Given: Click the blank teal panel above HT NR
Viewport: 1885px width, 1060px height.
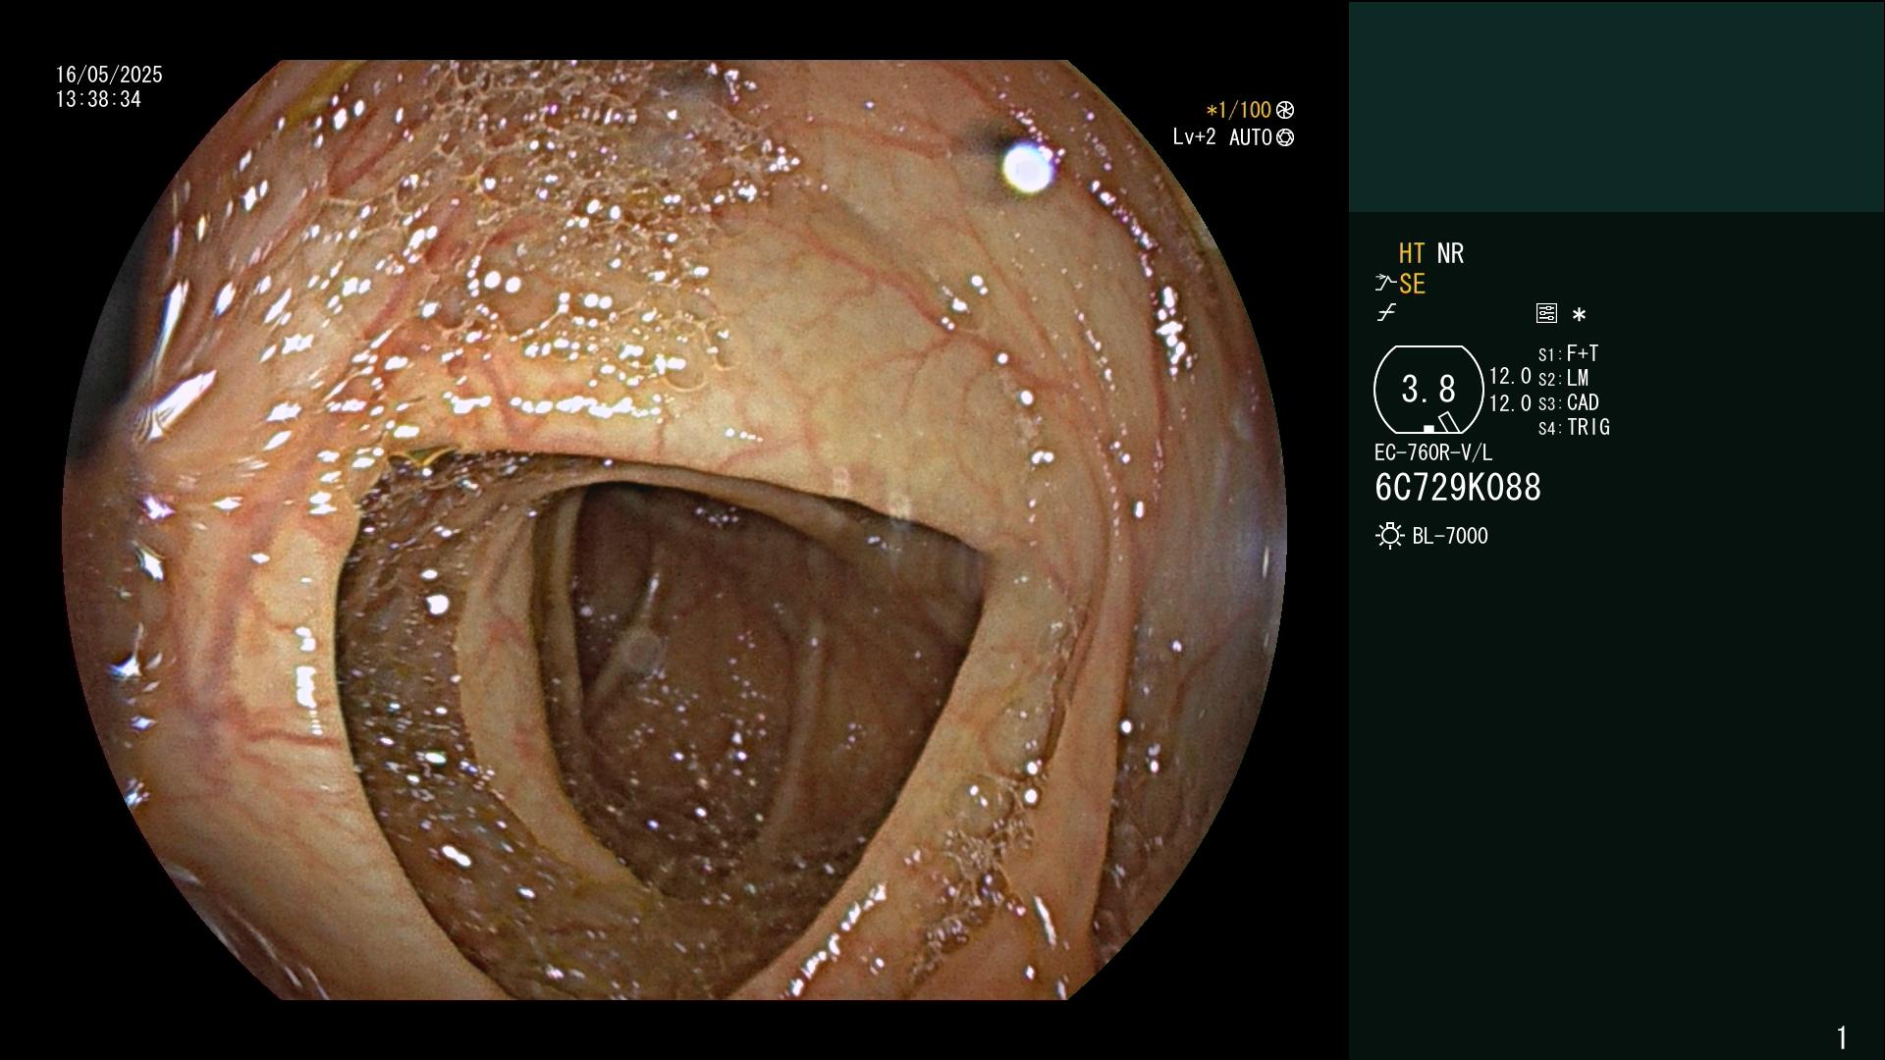Looking at the screenshot, I should (x=1616, y=107).
